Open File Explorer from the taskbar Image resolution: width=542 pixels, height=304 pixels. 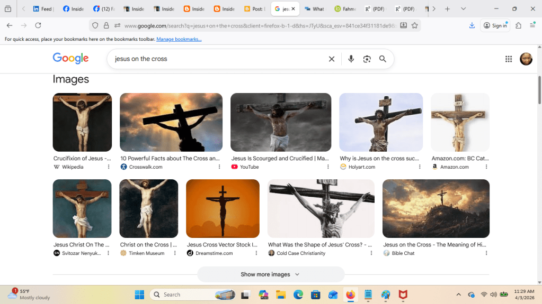281,294
